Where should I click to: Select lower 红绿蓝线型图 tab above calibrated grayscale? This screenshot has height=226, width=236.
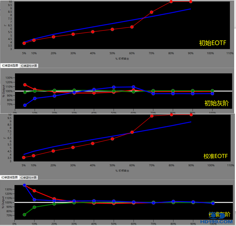coord(10,177)
